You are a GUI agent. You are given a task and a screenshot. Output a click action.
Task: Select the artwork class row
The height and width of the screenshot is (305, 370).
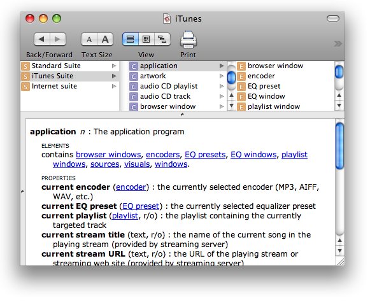(x=178, y=76)
